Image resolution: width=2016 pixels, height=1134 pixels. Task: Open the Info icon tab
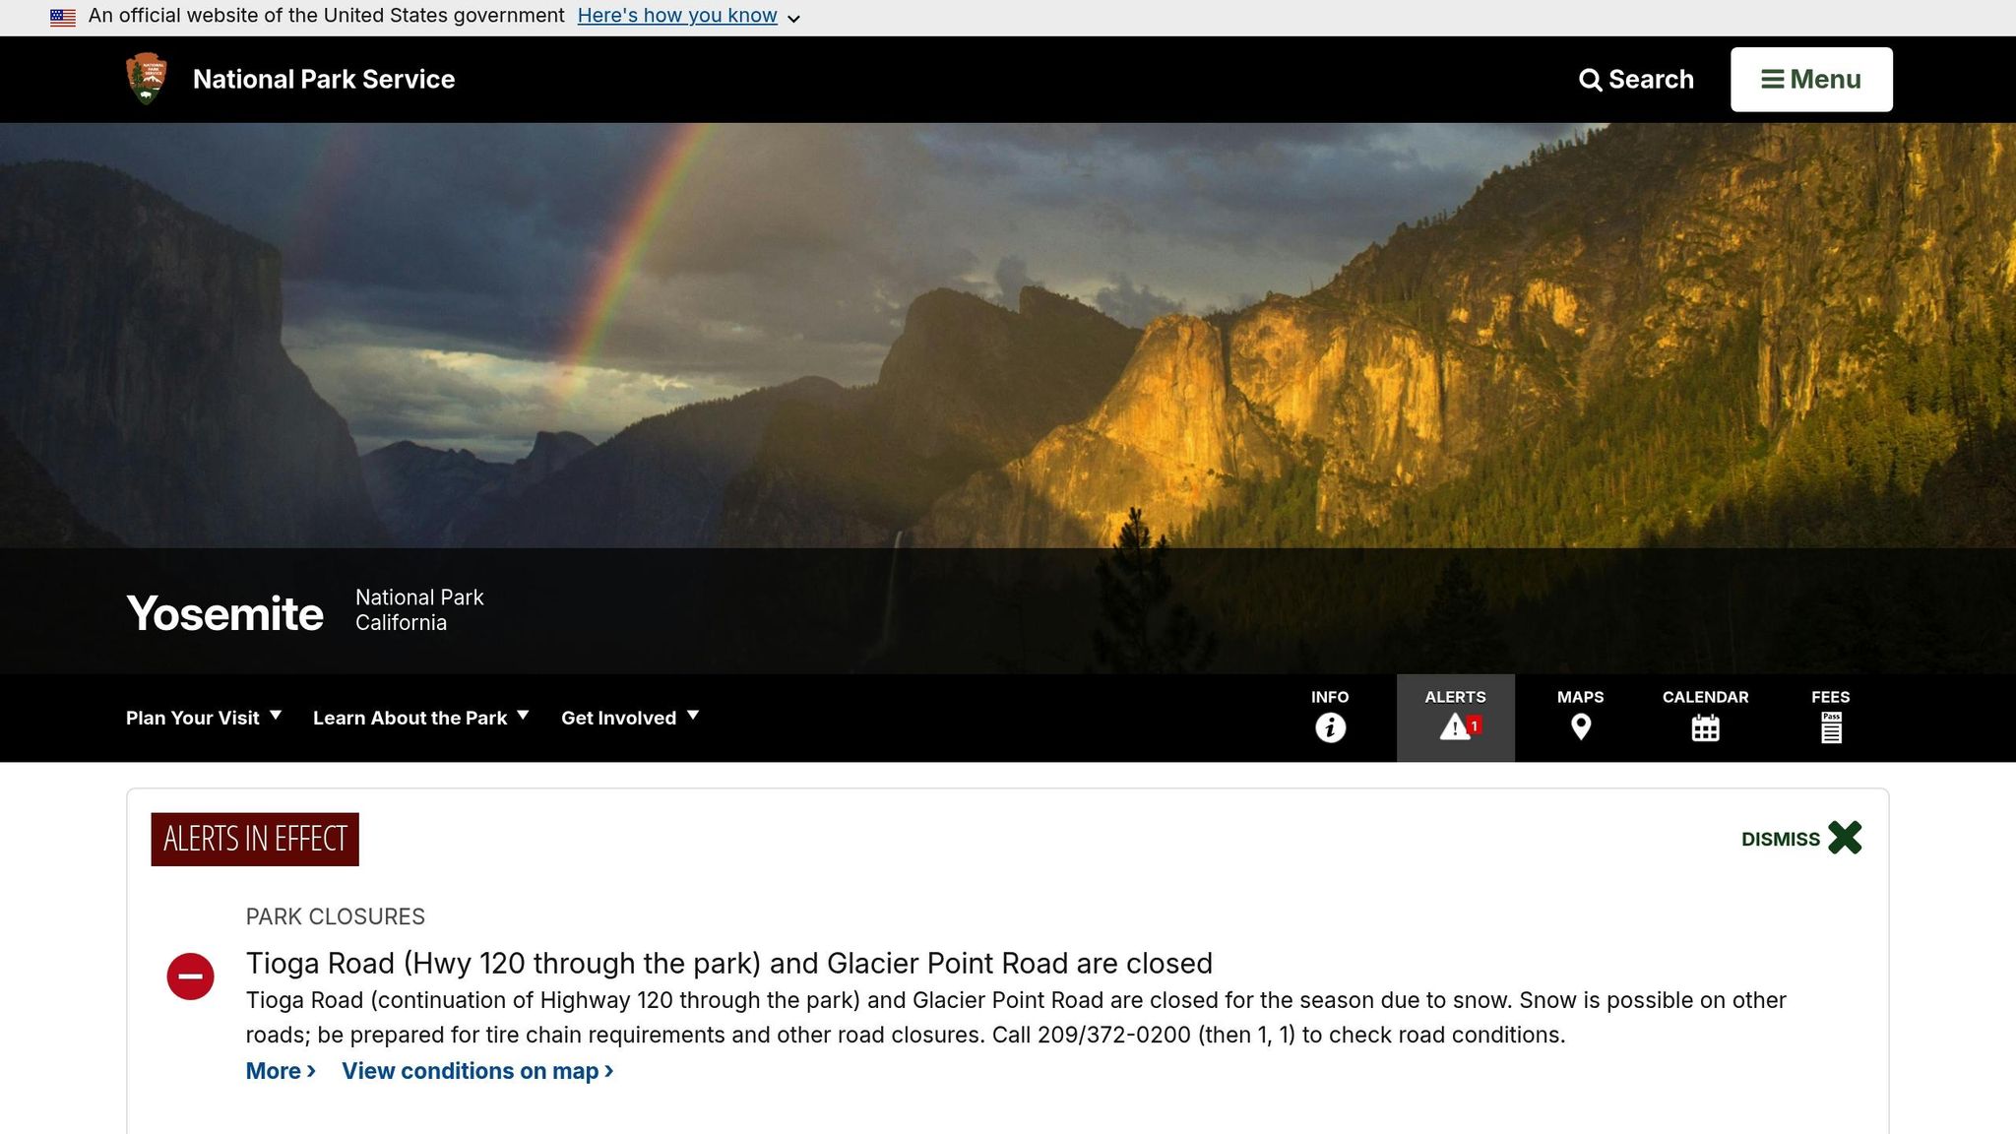click(1330, 718)
